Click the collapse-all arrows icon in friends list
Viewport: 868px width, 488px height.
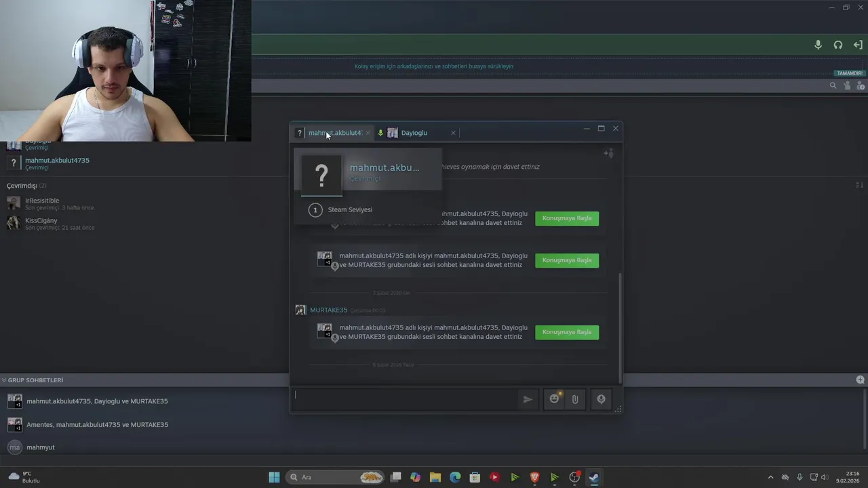tap(859, 185)
